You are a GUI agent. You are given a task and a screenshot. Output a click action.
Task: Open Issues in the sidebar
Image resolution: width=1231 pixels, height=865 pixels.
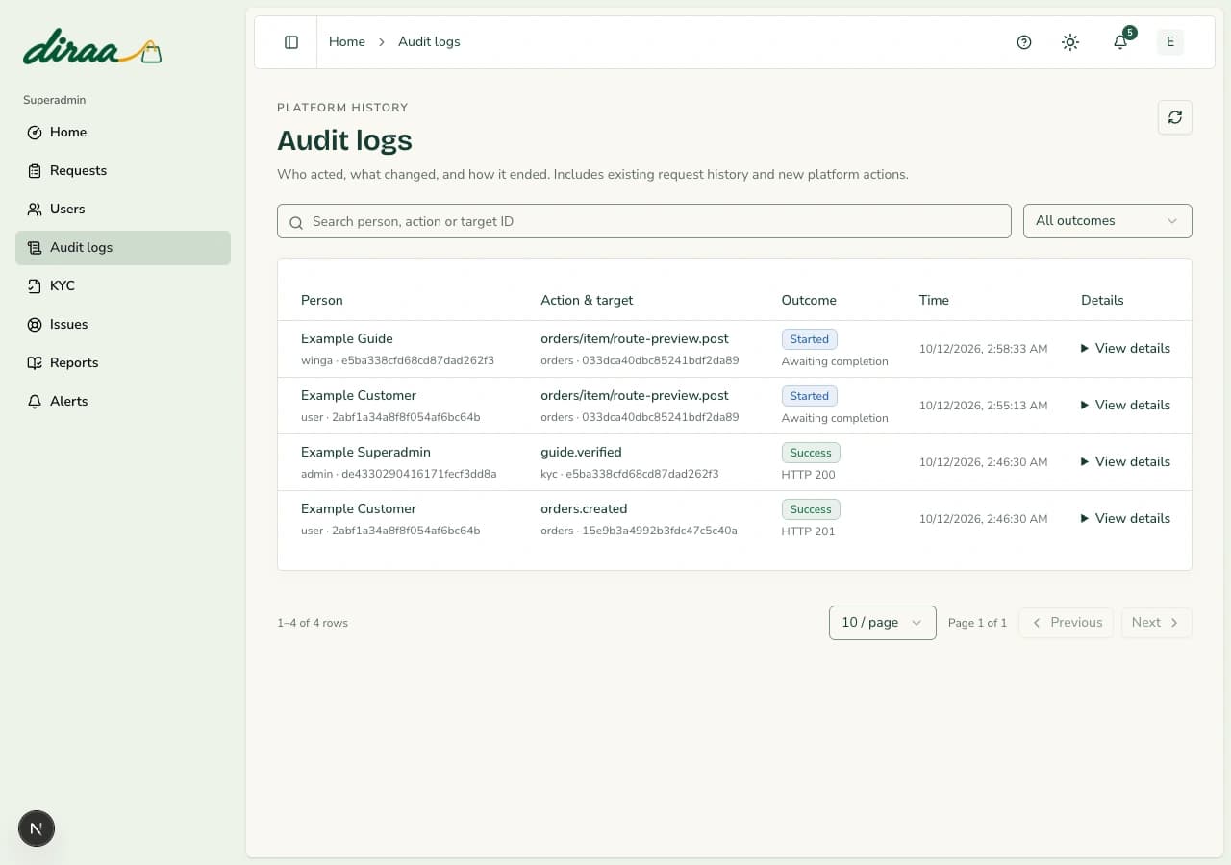pos(123,325)
